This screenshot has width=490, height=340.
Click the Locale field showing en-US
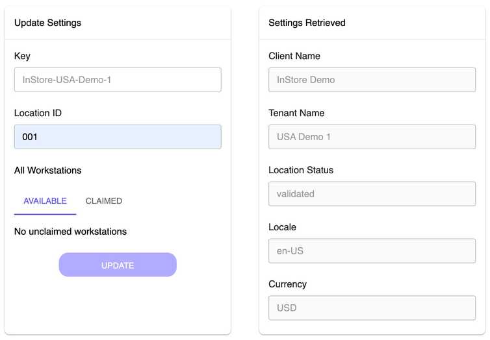tap(372, 251)
